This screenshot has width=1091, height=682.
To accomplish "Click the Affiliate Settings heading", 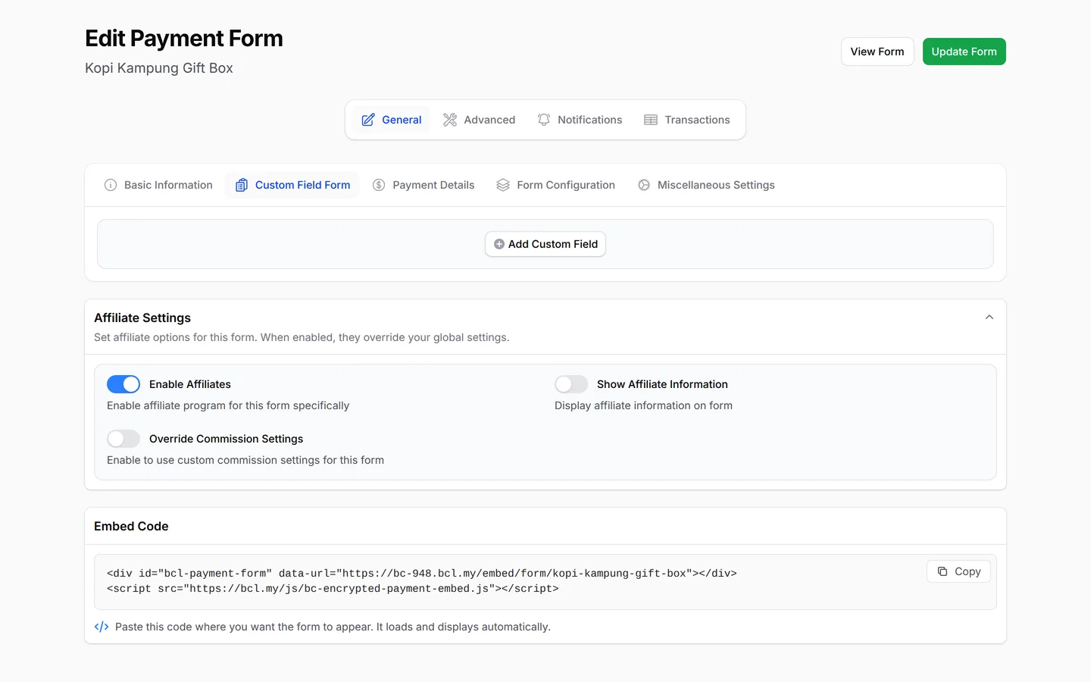I will pos(142,318).
